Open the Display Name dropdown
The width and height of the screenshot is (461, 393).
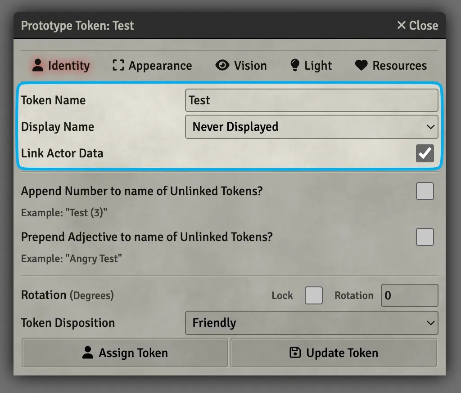[x=311, y=127]
